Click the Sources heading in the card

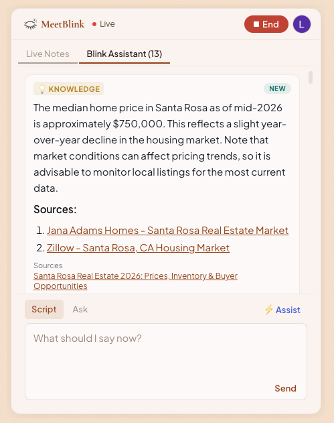tap(55, 210)
